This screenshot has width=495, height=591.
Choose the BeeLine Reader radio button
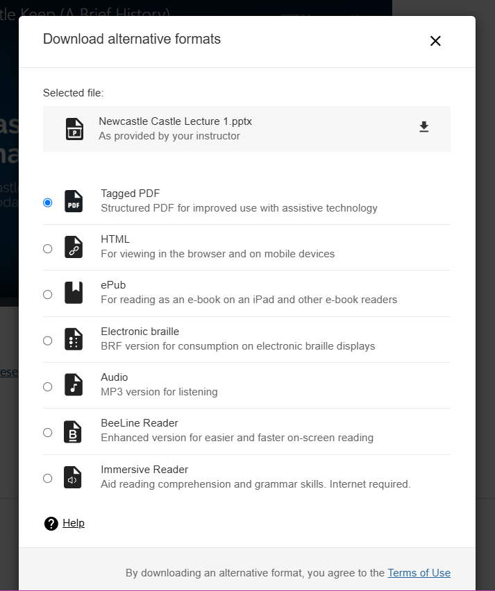pos(47,432)
